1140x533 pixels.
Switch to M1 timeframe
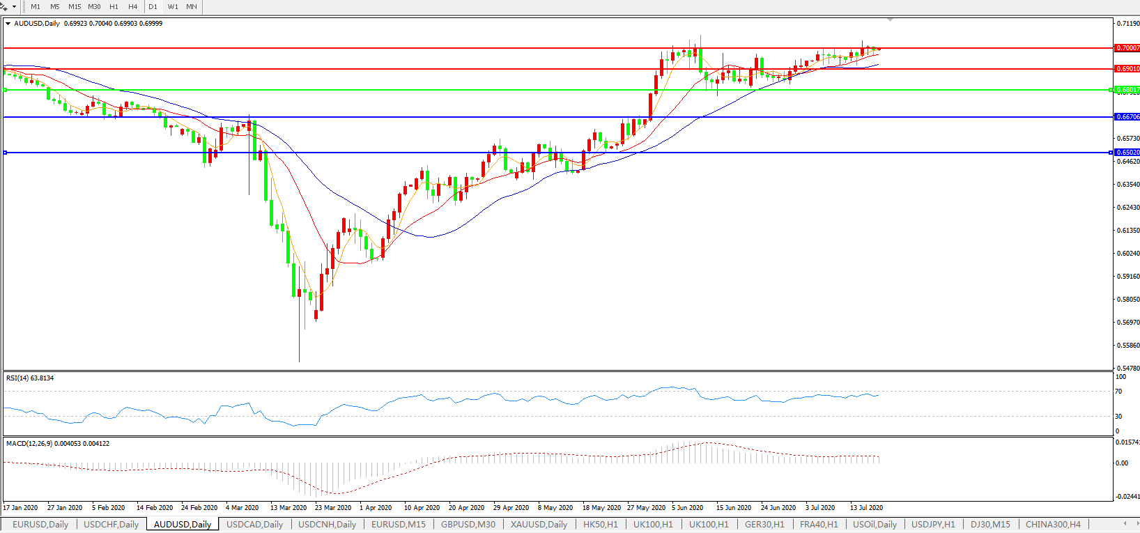[36, 6]
